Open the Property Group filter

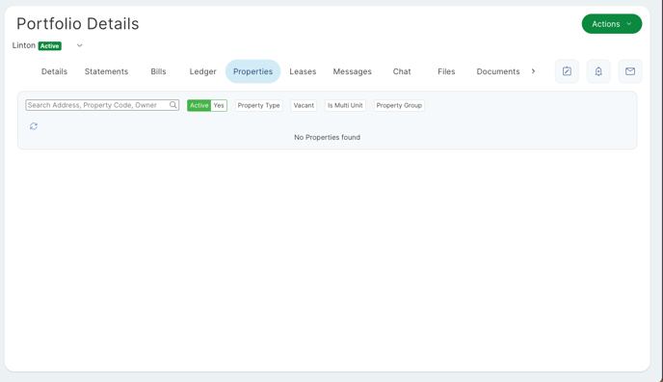pos(399,105)
